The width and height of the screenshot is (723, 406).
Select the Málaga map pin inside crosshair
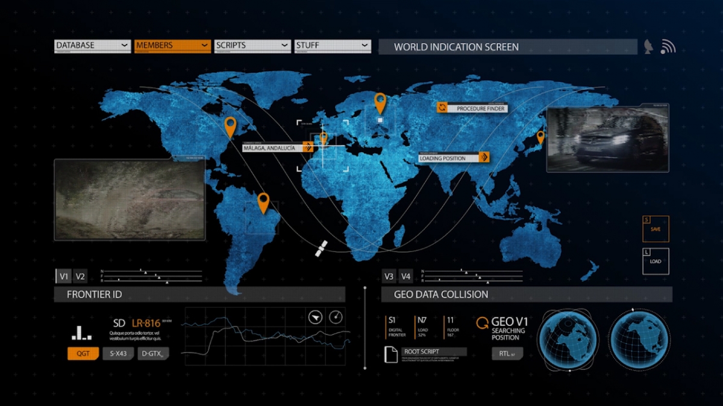(x=324, y=138)
